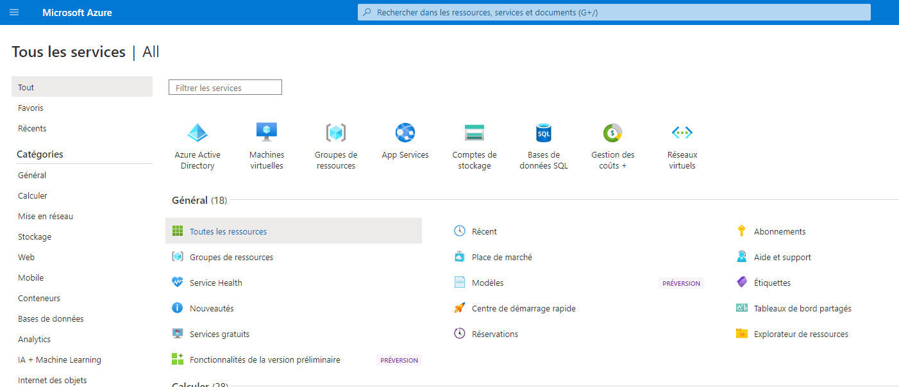
Task: Click the Réservations clock icon
Action: tap(460, 334)
